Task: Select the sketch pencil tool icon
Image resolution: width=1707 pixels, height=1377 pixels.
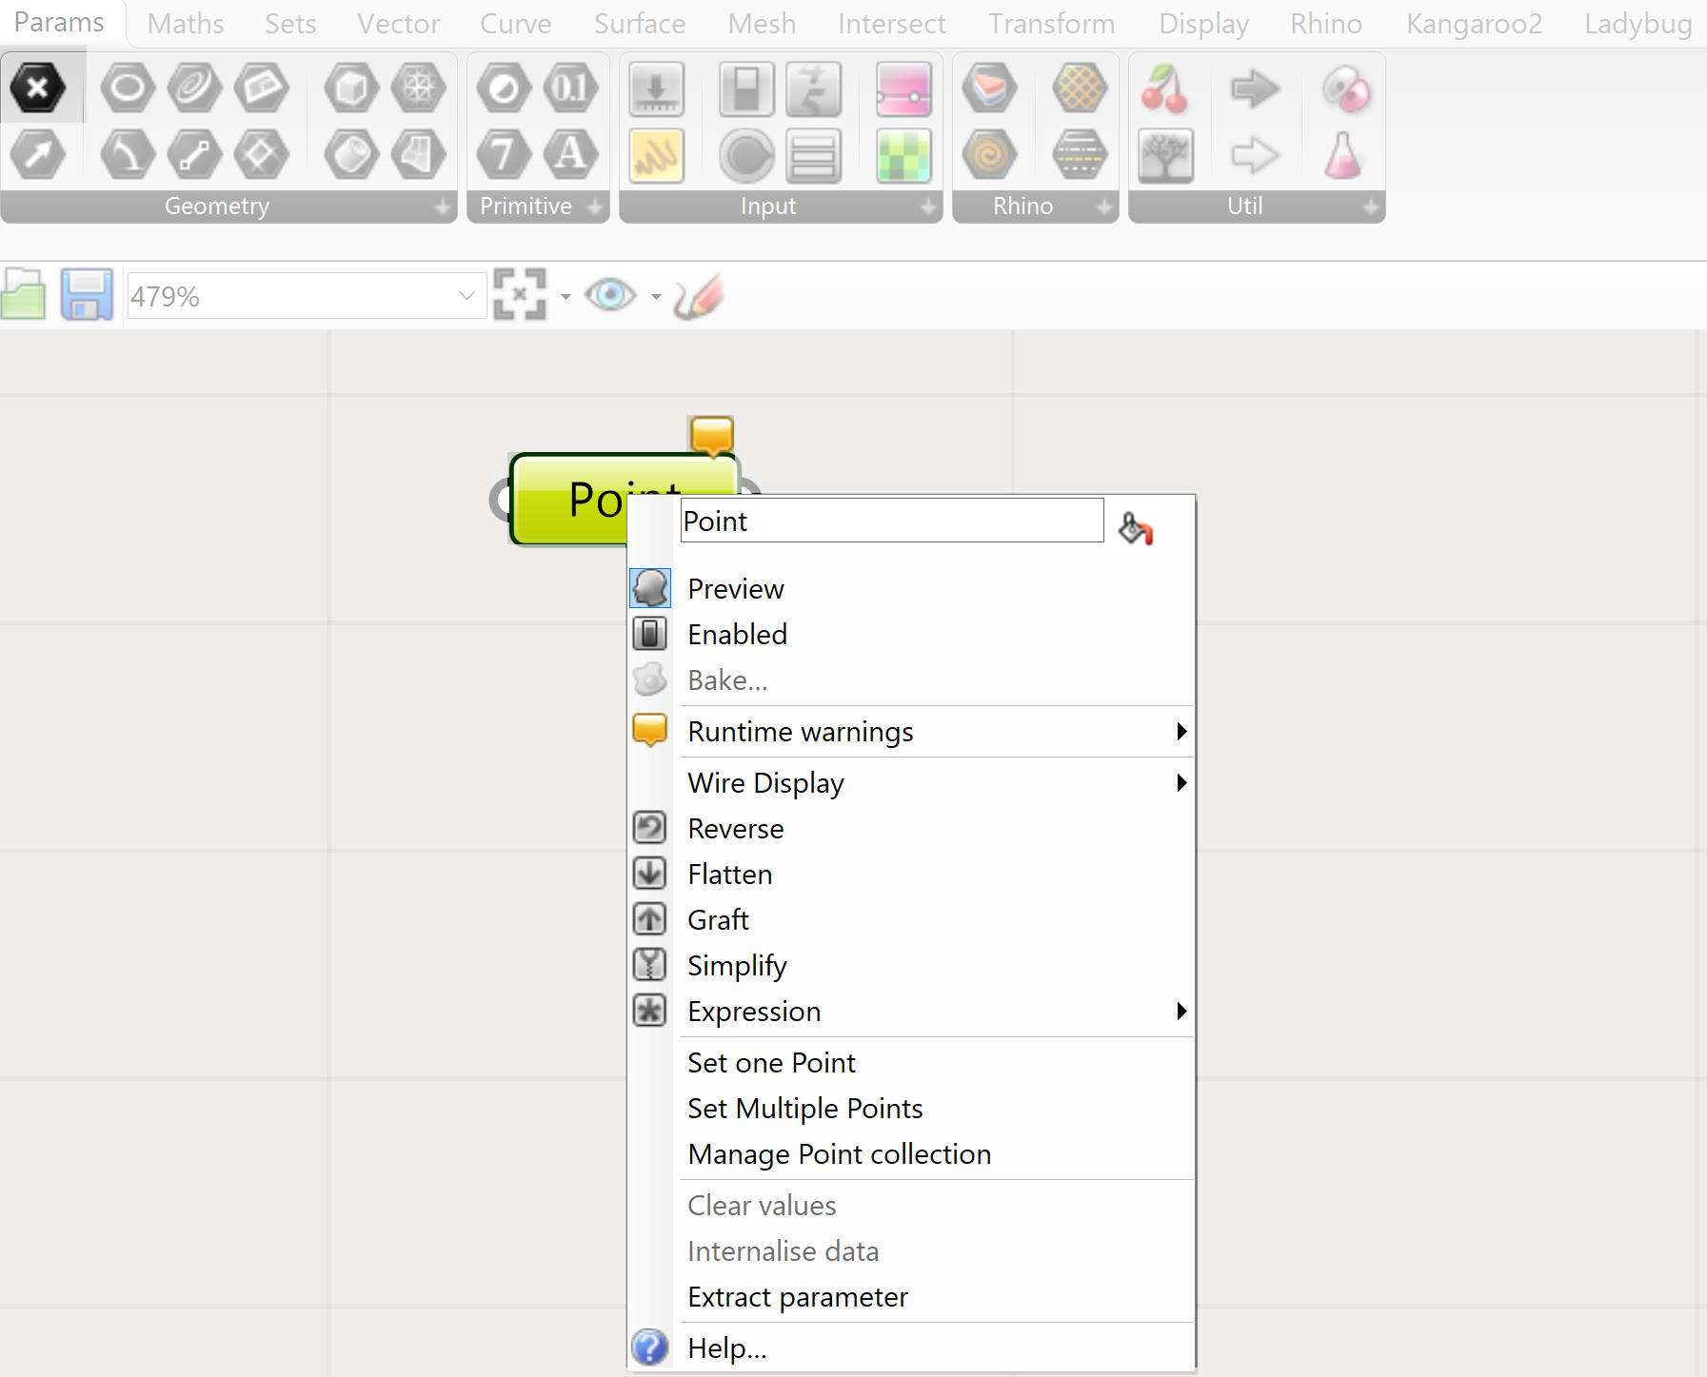Action: click(699, 296)
